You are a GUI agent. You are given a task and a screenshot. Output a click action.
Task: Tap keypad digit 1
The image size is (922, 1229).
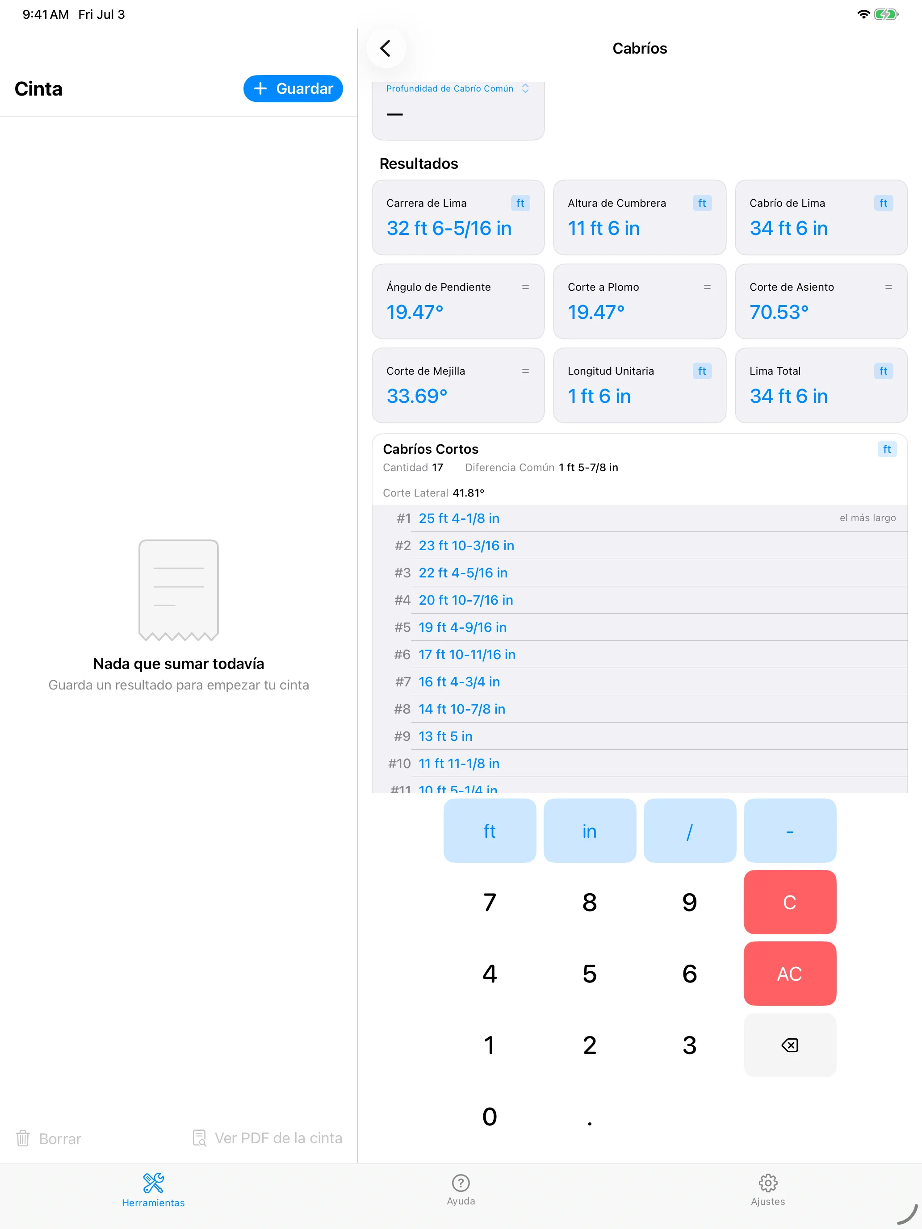coord(490,1045)
